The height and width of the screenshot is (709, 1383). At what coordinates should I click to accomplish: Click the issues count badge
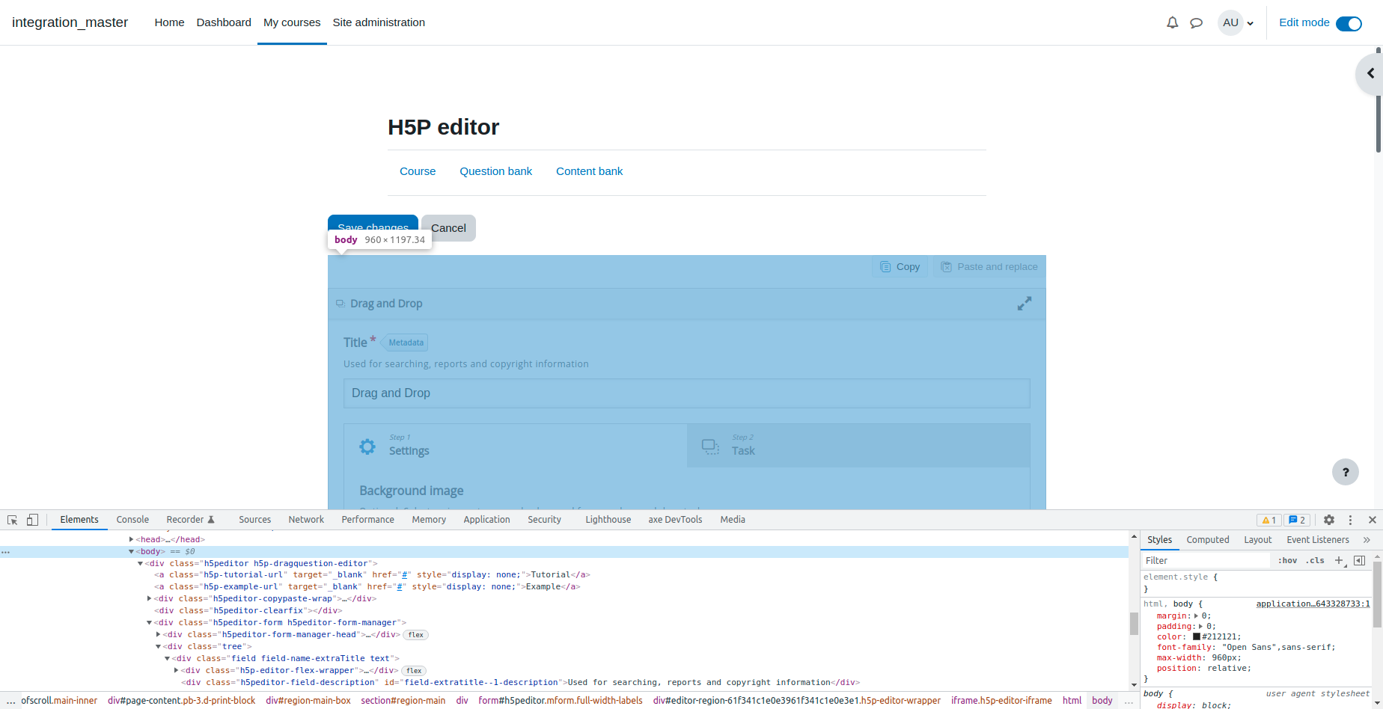(x=1297, y=520)
